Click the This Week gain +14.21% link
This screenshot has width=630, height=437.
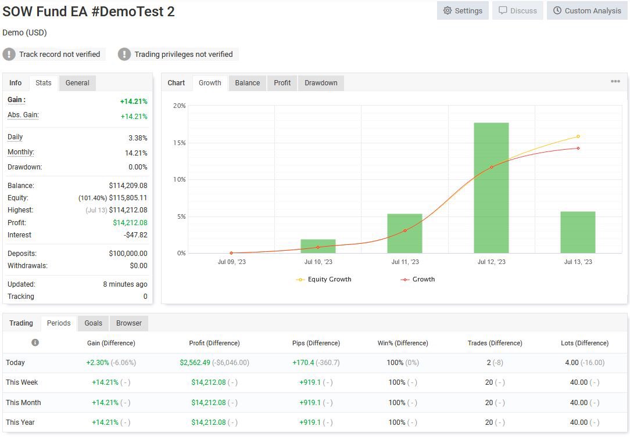tap(105, 382)
